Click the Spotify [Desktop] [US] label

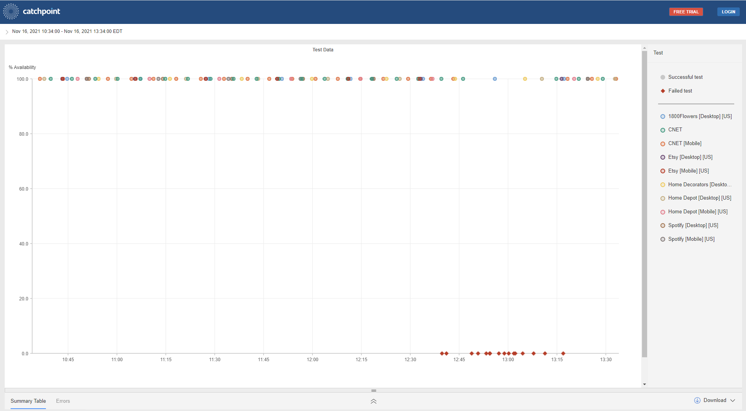(x=693, y=226)
